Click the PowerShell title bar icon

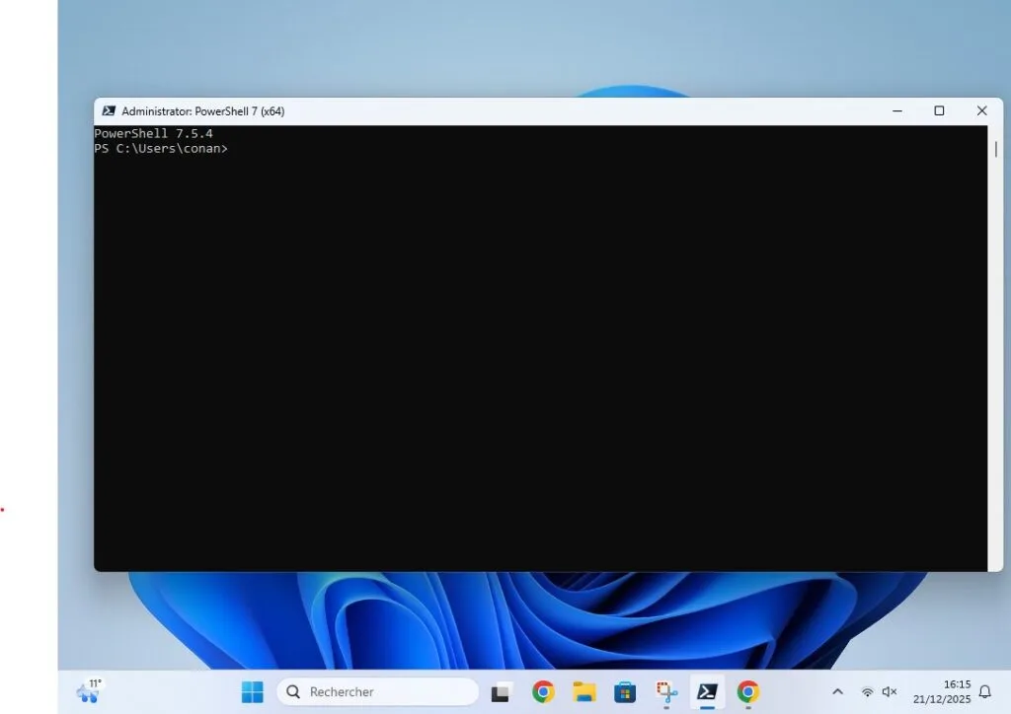(x=109, y=111)
